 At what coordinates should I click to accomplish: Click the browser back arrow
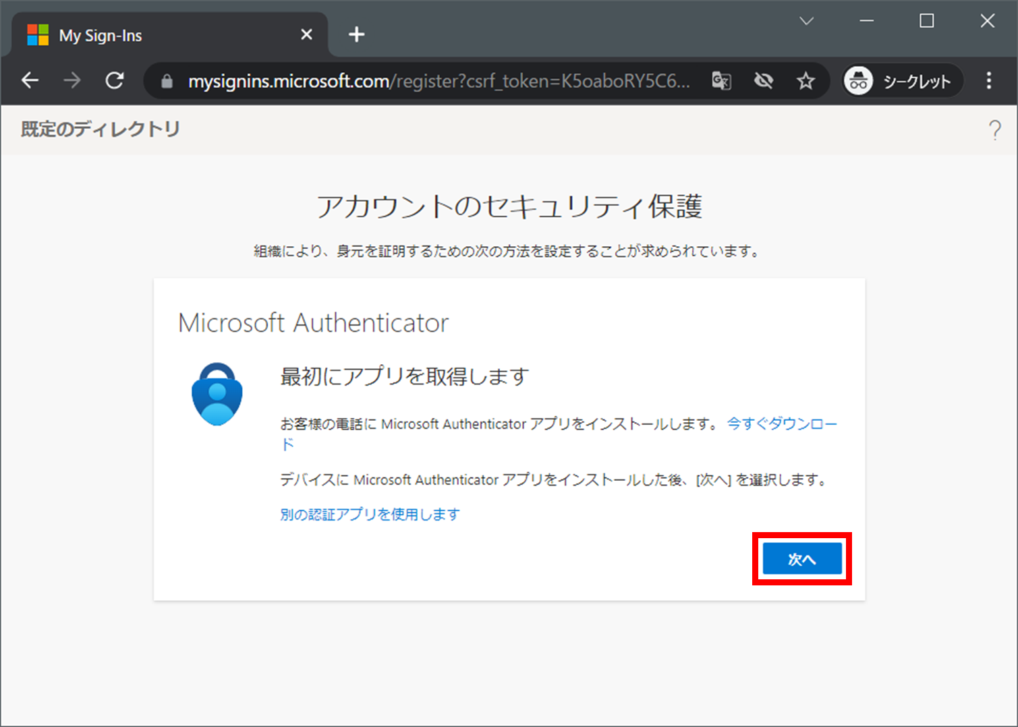(30, 81)
